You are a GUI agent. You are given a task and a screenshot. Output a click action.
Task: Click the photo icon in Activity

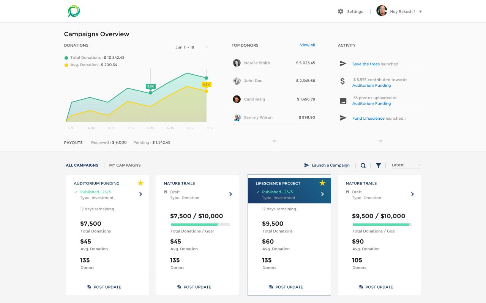343,101
